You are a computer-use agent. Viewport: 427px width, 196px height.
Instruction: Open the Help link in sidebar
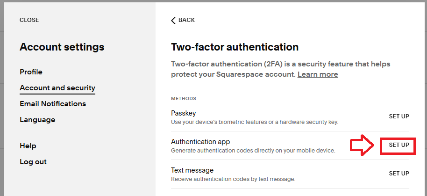click(x=28, y=146)
